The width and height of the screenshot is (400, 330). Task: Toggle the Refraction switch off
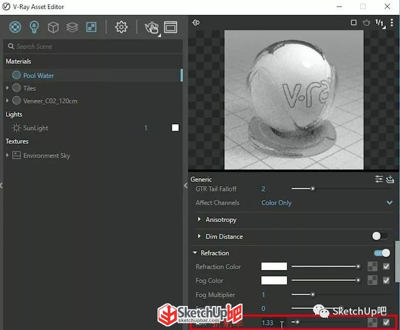click(382, 253)
